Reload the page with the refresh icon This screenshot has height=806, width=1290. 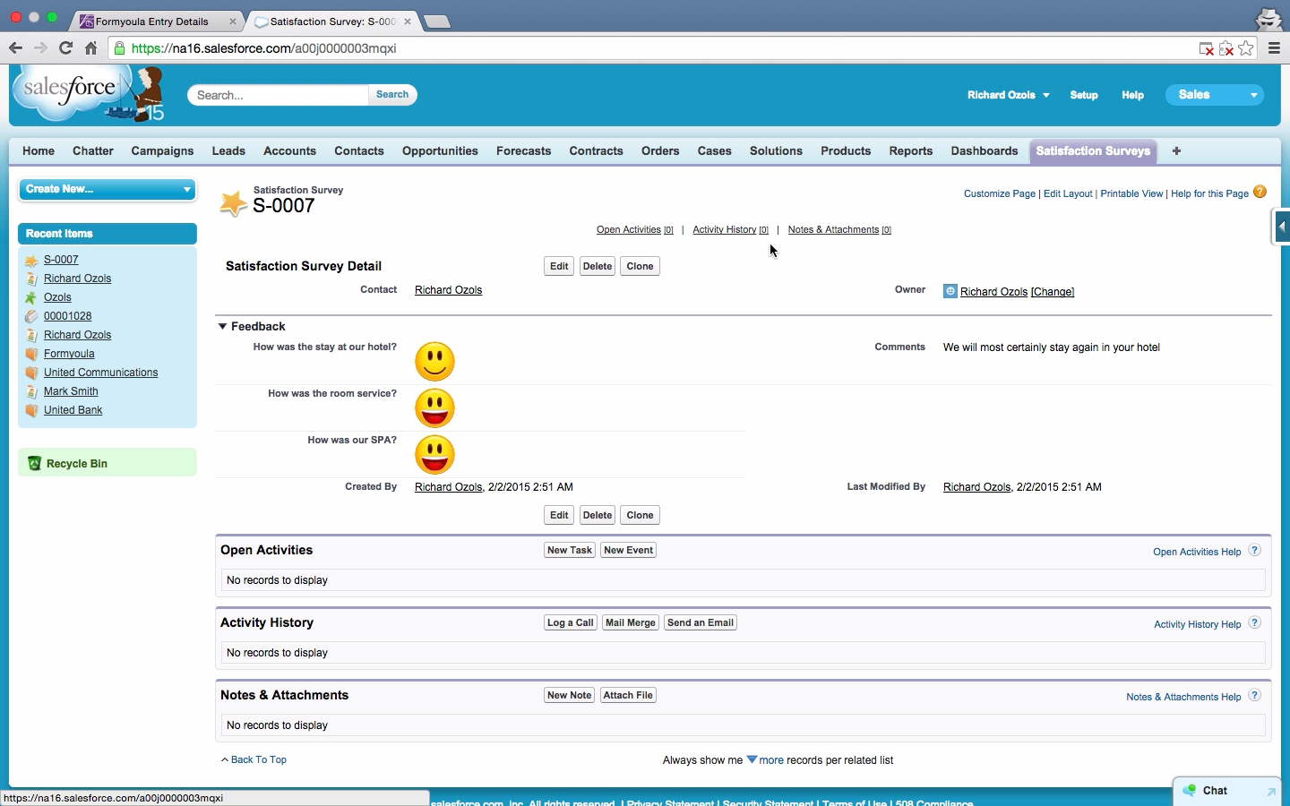pos(65,48)
